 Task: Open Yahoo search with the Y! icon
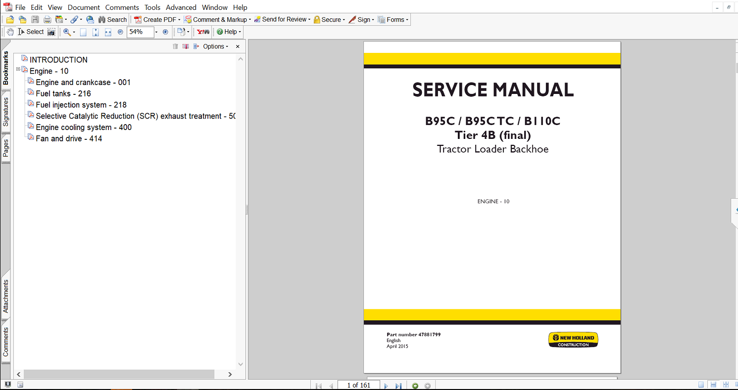click(x=202, y=32)
